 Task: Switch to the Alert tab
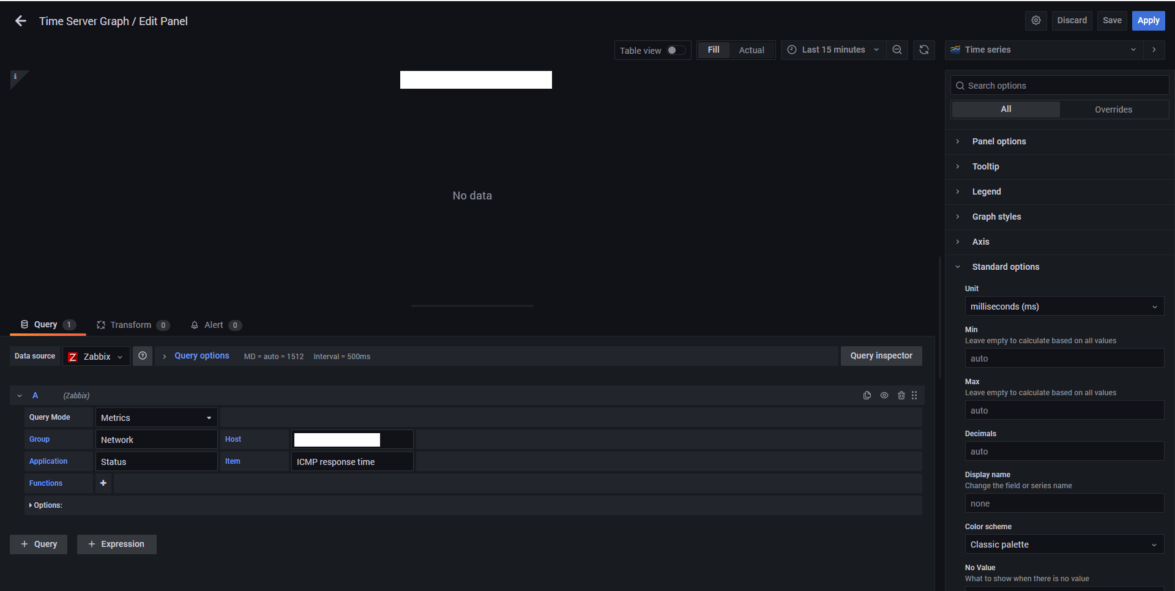click(215, 325)
